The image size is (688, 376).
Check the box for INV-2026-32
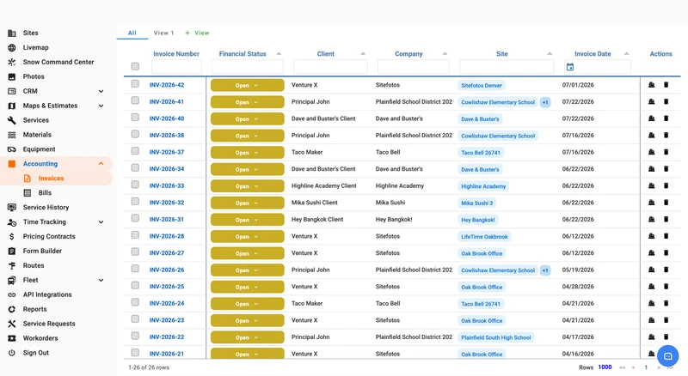click(135, 202)
